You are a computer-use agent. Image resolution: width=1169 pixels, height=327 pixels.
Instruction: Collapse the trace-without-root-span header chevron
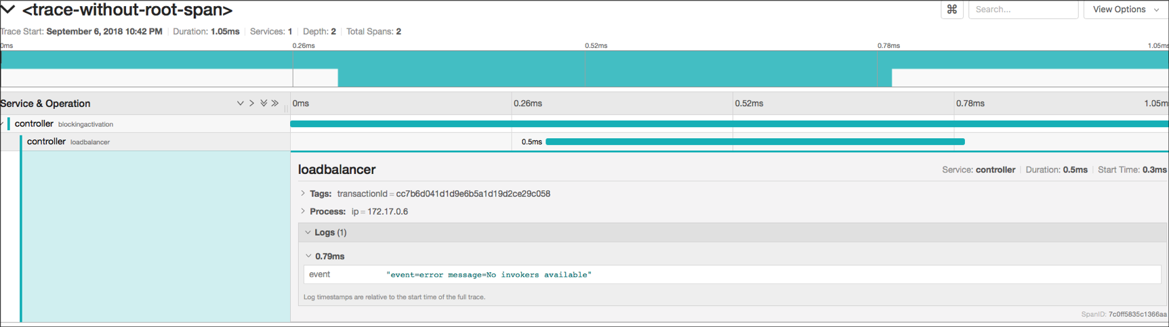coord(8,9)
